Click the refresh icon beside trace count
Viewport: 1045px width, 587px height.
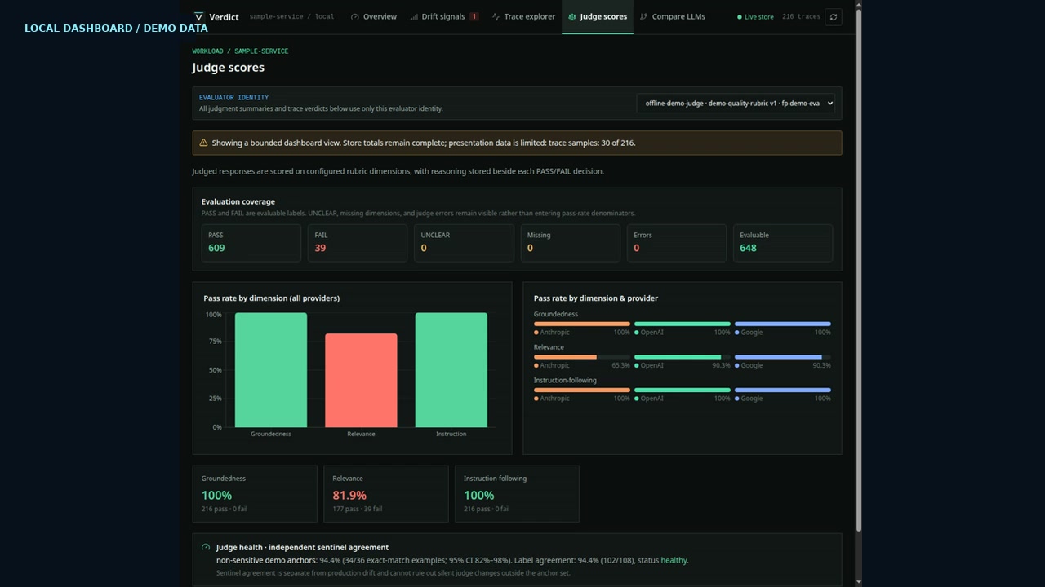pos(833,16)
